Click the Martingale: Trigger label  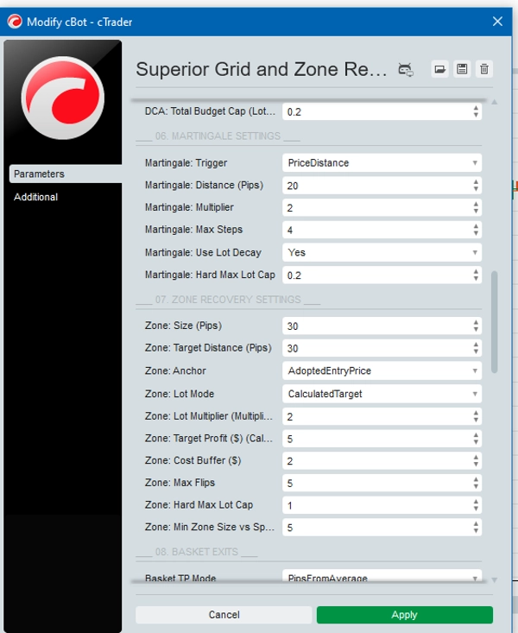(x=186, y=162)
